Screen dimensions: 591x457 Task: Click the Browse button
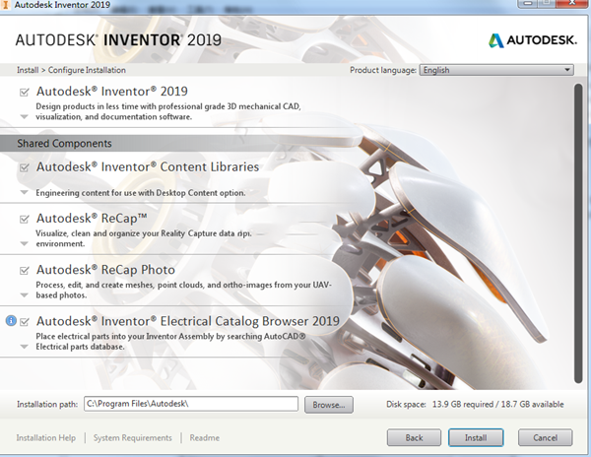point(329,405)
